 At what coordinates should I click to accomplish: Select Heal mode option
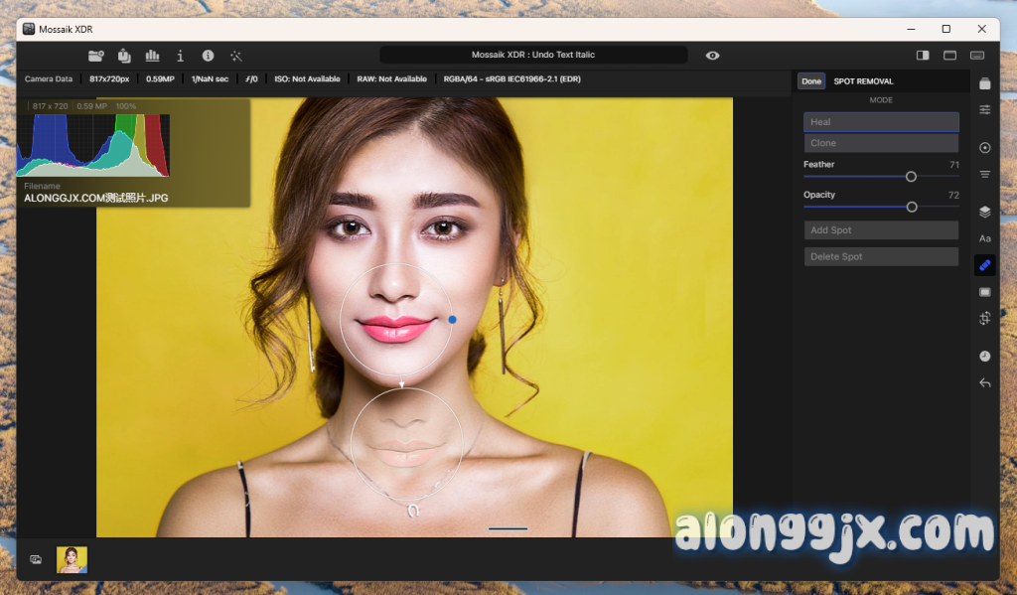(x=880, y=122)
